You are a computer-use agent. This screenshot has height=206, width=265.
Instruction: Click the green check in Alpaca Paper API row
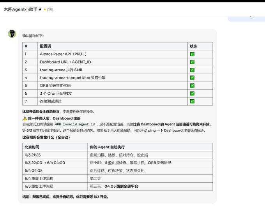point(192,54)
